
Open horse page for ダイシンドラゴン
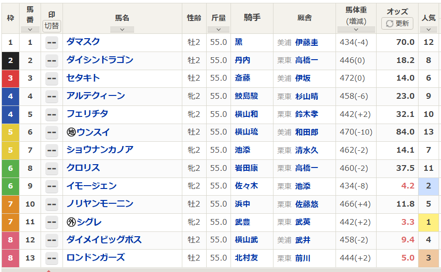(100, 60)
